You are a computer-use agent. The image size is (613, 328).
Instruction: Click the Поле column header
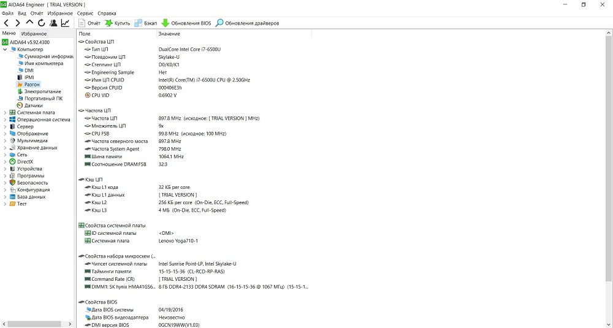(x=116, y=34)
